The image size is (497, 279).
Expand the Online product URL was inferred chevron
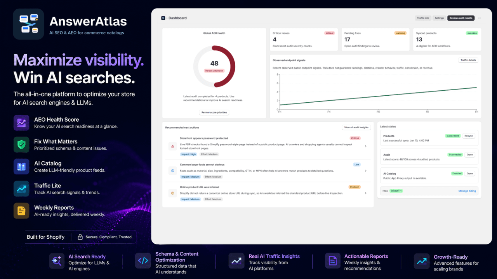(365, 193)
